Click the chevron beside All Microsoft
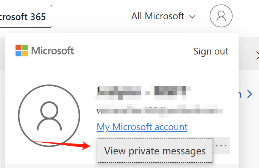Image resolution: width=259 pixels, height=168 pixels. point(192,17)
